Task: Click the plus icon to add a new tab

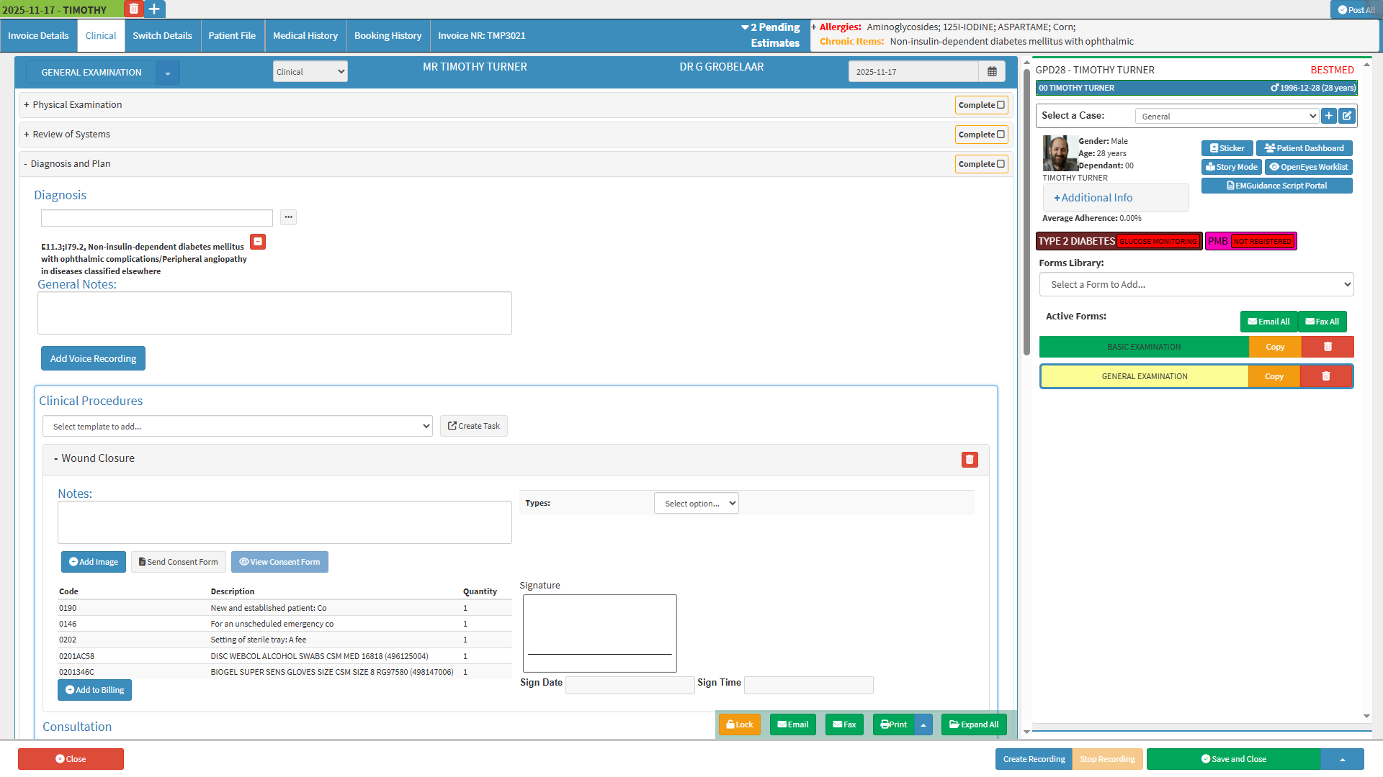Action: (154, 9)
